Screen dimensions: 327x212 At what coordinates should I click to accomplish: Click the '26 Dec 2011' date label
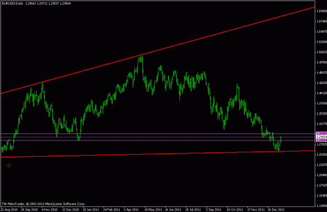pos(276,210)
